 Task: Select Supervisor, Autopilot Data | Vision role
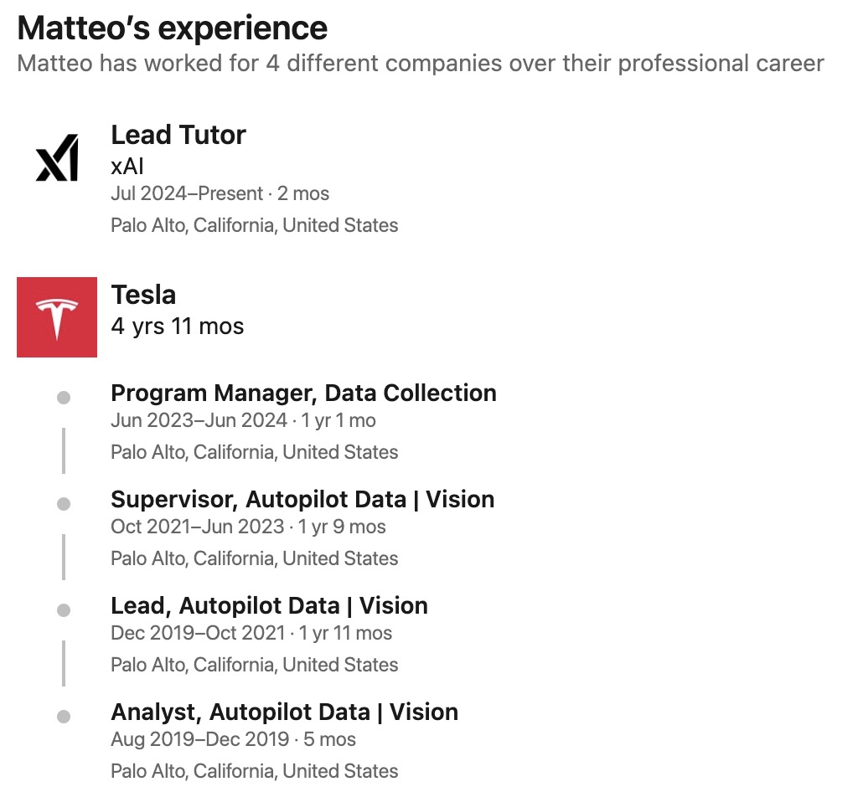[302, 499]
